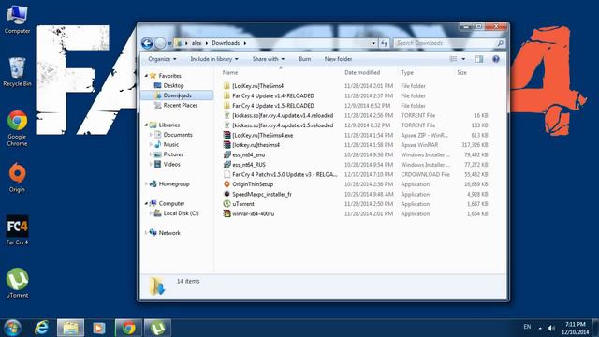
Task: Click the Explorer Forward arrow button
Action: 160,43
